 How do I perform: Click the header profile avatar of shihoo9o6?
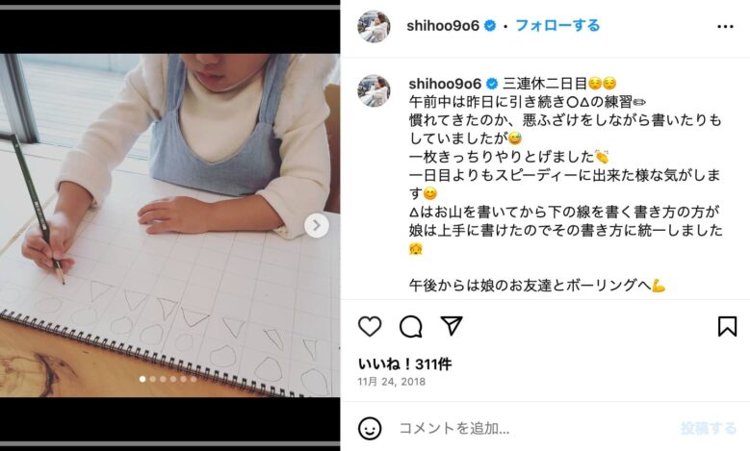pyautogui.click(x=375, y=26)
